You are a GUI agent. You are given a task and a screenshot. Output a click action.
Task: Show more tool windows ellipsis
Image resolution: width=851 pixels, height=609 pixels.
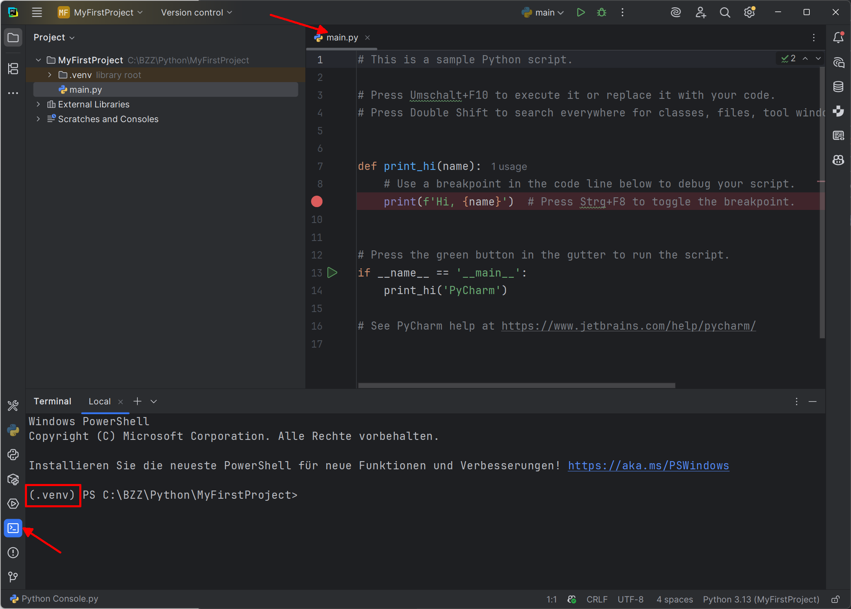click(13, 93)
